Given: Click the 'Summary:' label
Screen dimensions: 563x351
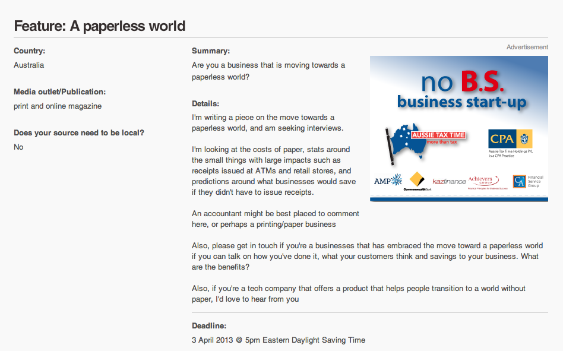Looking at the screenshot, I should click(211, 51).
